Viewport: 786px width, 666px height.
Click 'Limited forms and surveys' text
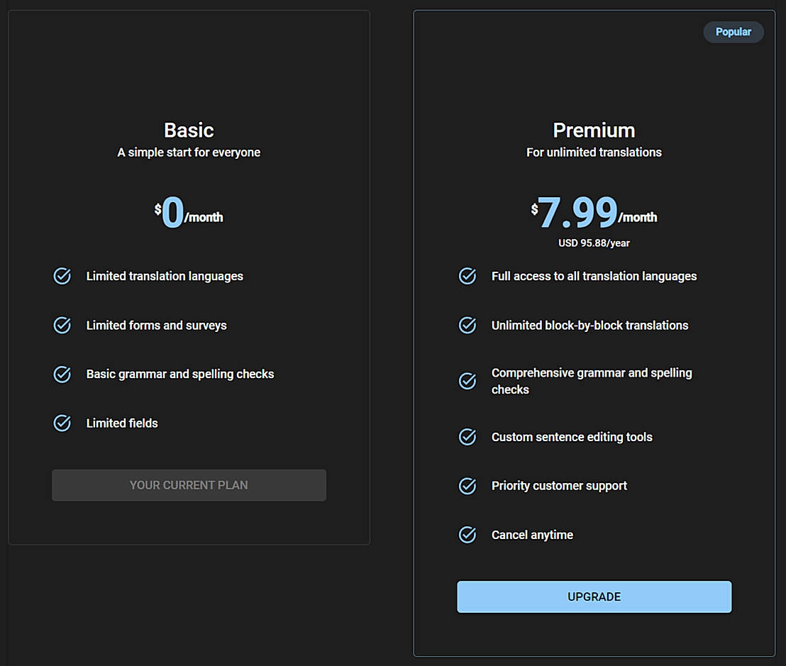(x=156, y=326)
